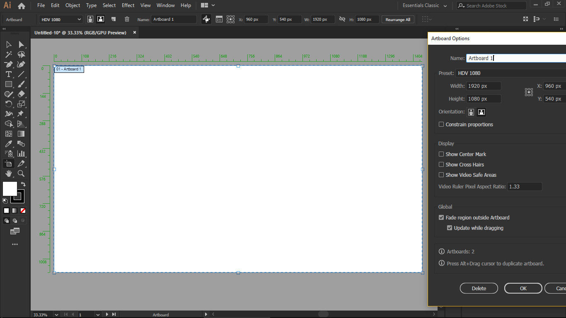This screenshot has height=318, width=566.
Task: Uncheck Update while dragging
Action: 450,228
